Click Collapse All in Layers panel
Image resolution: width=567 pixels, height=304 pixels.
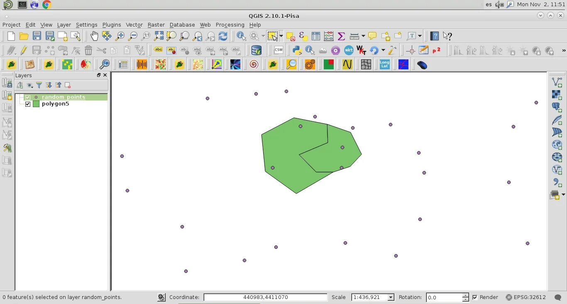(58, 85)
